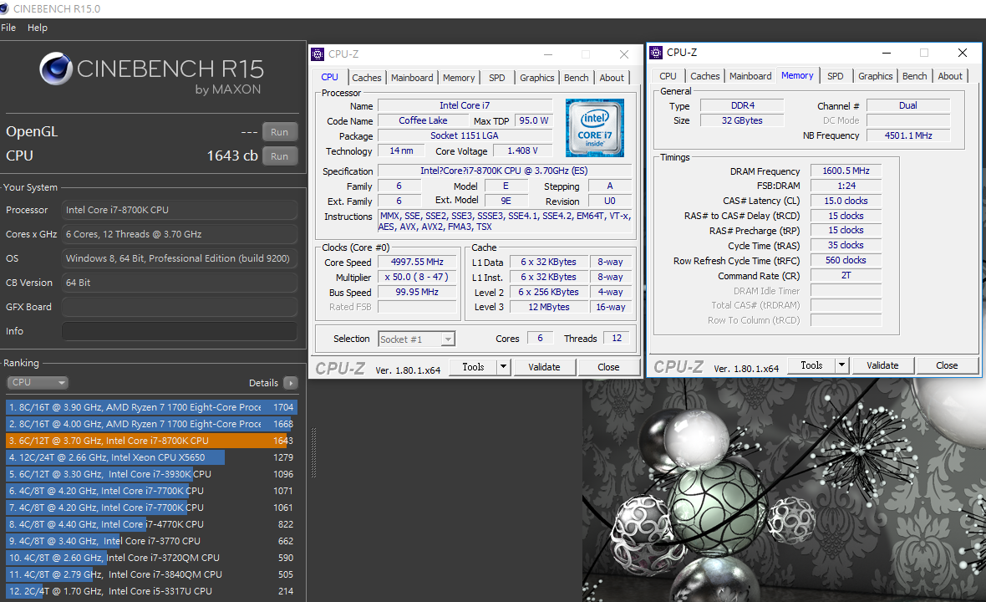This screenshot has width=986, height=602.
Task: Select ranking row Intel Core i7-3770
Action: click(151, 541)
